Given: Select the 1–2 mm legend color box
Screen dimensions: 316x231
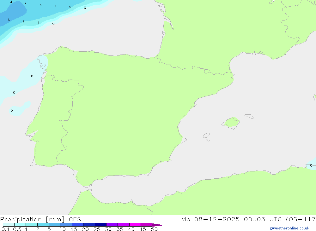Looking at the screenshot, I should coord(31,225).
